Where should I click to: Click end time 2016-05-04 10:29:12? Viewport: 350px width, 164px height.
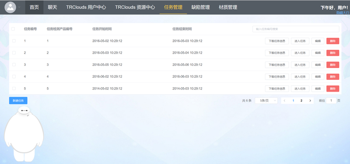click(187, 53)
